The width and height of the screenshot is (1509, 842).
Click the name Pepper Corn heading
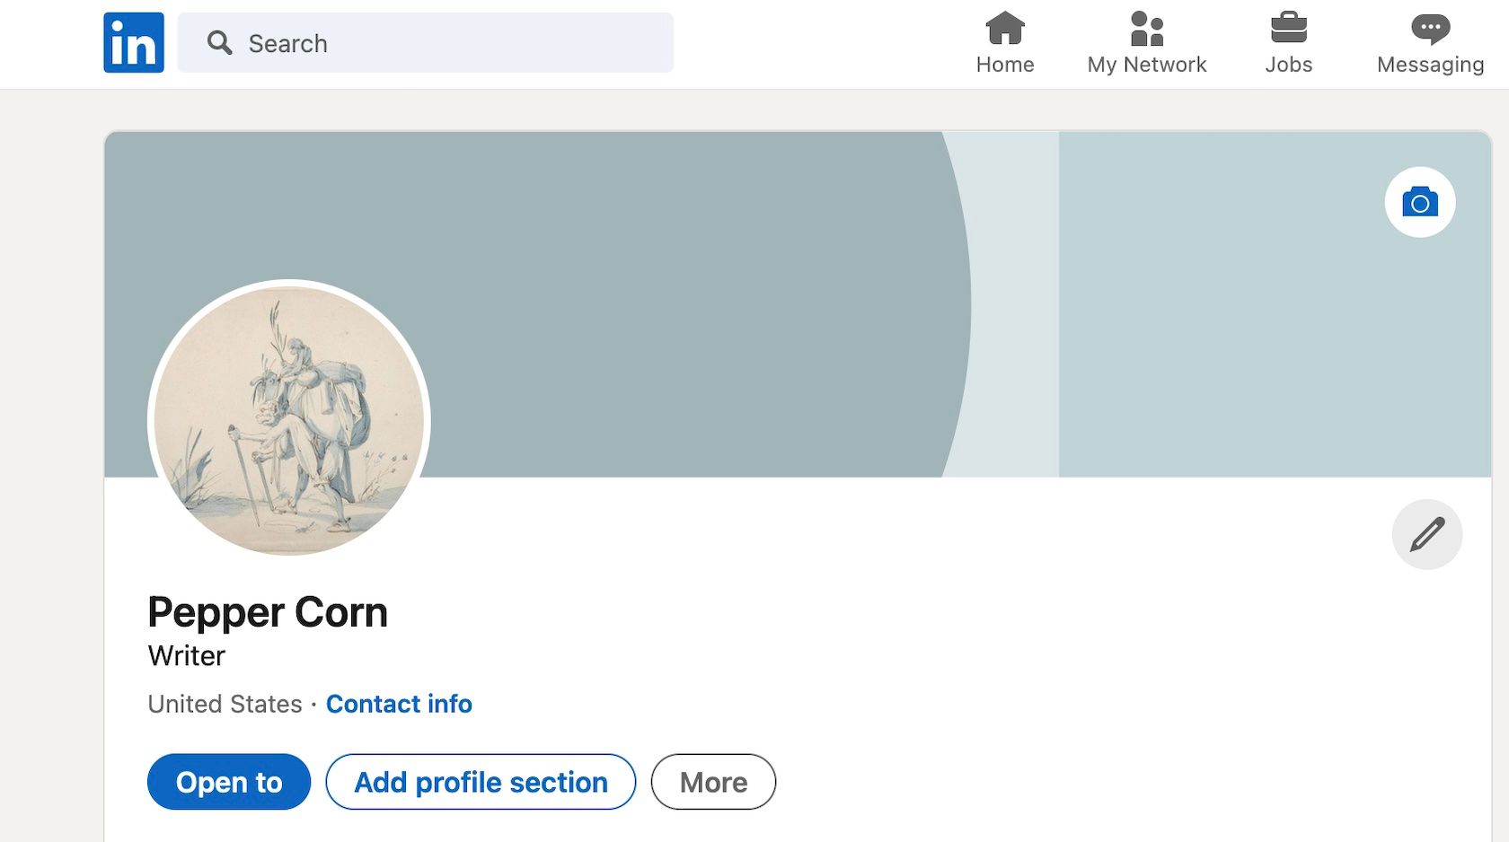click(x=268, y=612)
